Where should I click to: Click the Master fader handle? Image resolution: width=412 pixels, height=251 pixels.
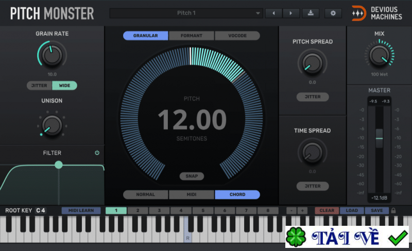pyautogui.click(x=379, y=138)
